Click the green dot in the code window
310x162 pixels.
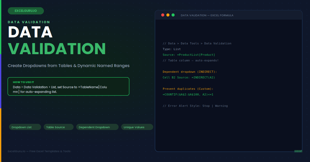click(x=173, y=15)
